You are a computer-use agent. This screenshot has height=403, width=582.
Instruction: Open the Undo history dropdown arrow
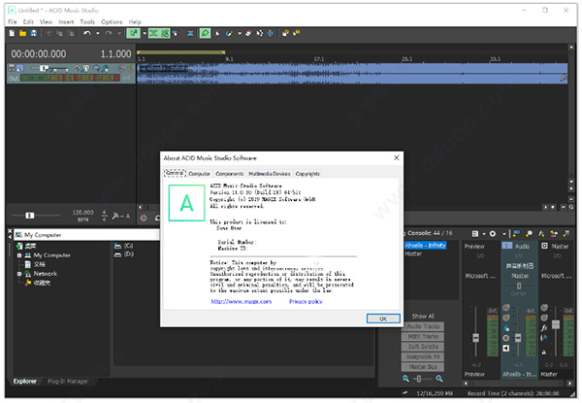coord(98,33)
